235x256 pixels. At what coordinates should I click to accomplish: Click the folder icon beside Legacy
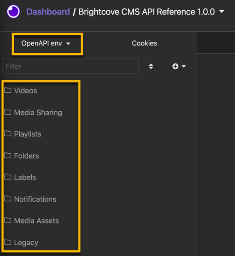pos(8,242)
